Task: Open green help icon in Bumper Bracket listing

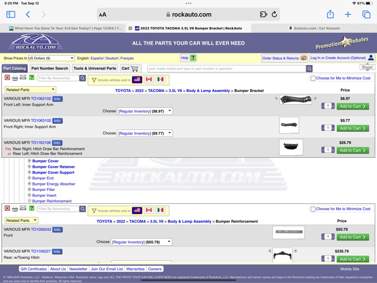Action: [x=32, y=77]
